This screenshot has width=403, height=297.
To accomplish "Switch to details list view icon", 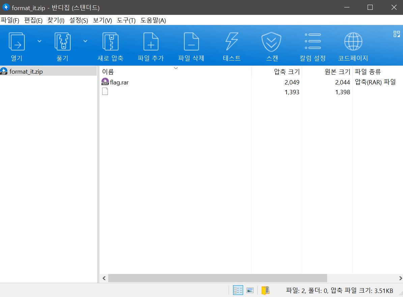I will click(238, 290).
